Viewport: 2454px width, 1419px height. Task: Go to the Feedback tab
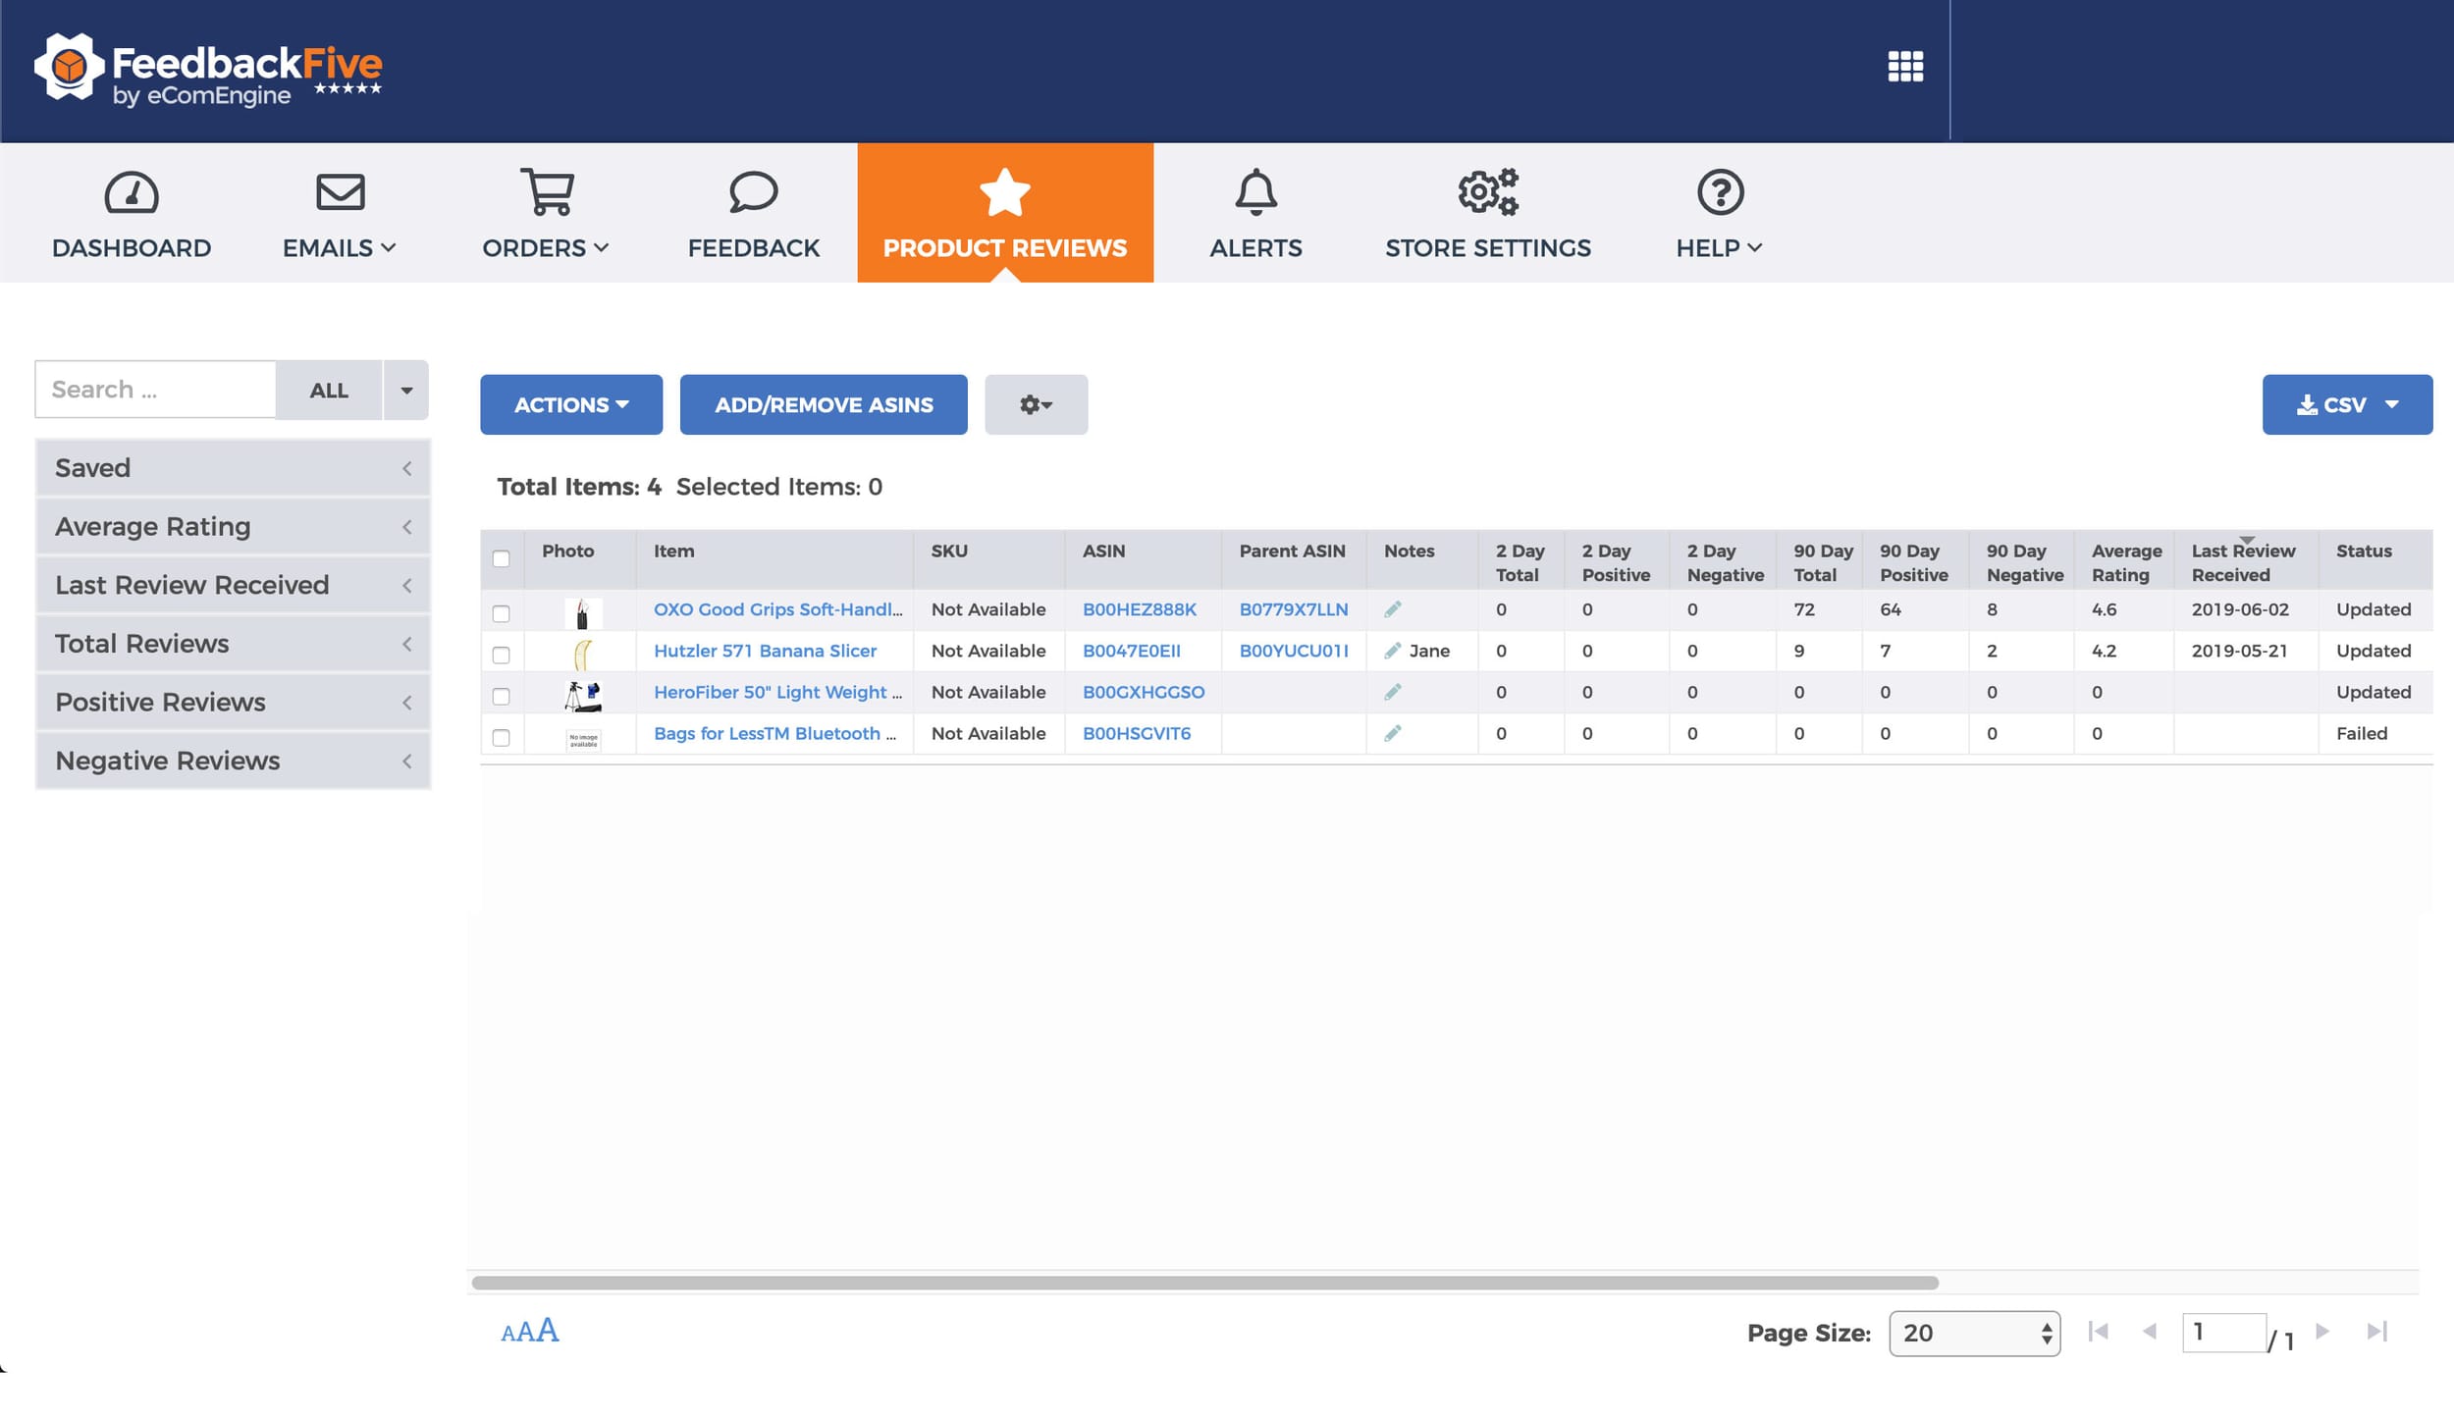[753, 213]
